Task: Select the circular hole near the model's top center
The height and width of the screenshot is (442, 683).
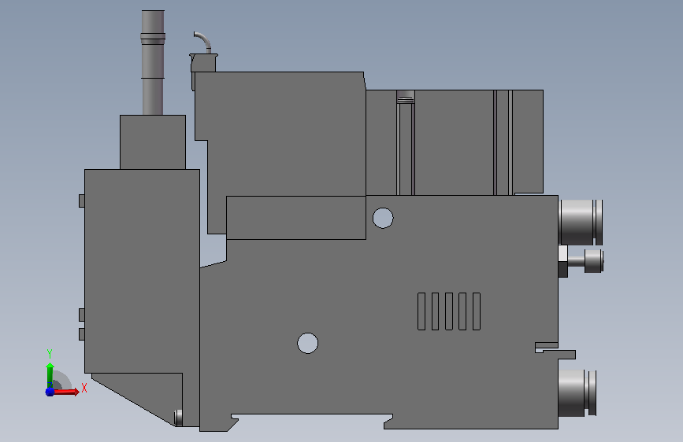Action: 383,218
